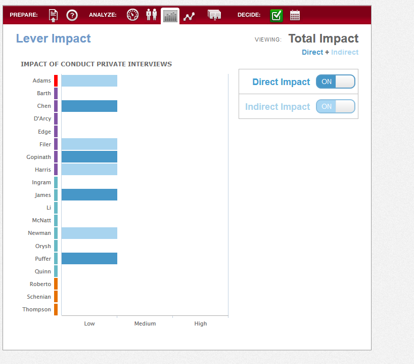Open the calendar icon in toolbar
Viewport: 414px width, 364px height.
coord(295,15)
